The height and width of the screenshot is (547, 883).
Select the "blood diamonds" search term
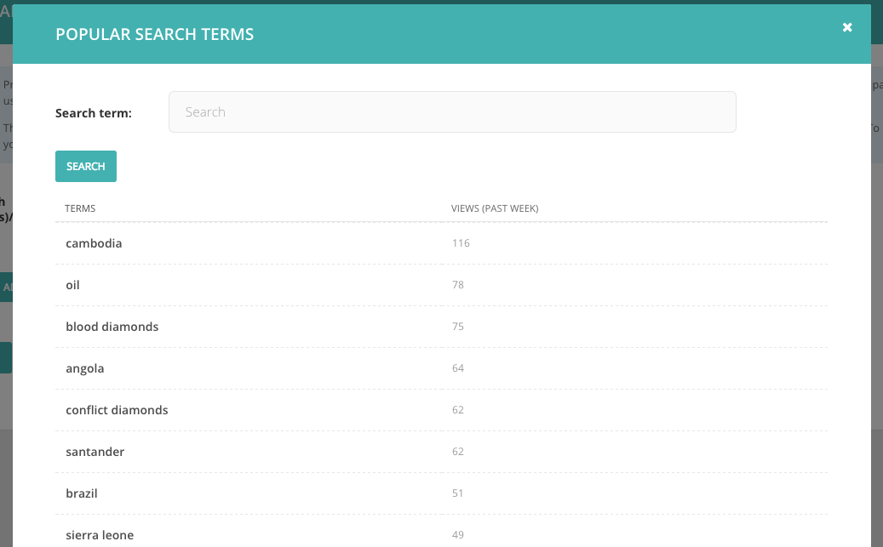tap(112, 326)
